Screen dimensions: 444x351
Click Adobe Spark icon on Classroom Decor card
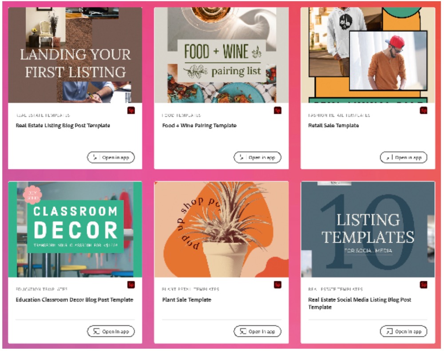click(131, 284)
